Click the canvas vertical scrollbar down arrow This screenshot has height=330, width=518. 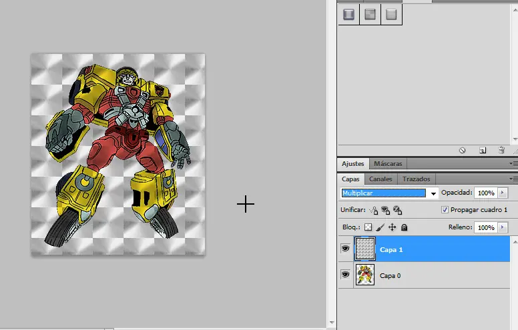click(x=332, y=323)
